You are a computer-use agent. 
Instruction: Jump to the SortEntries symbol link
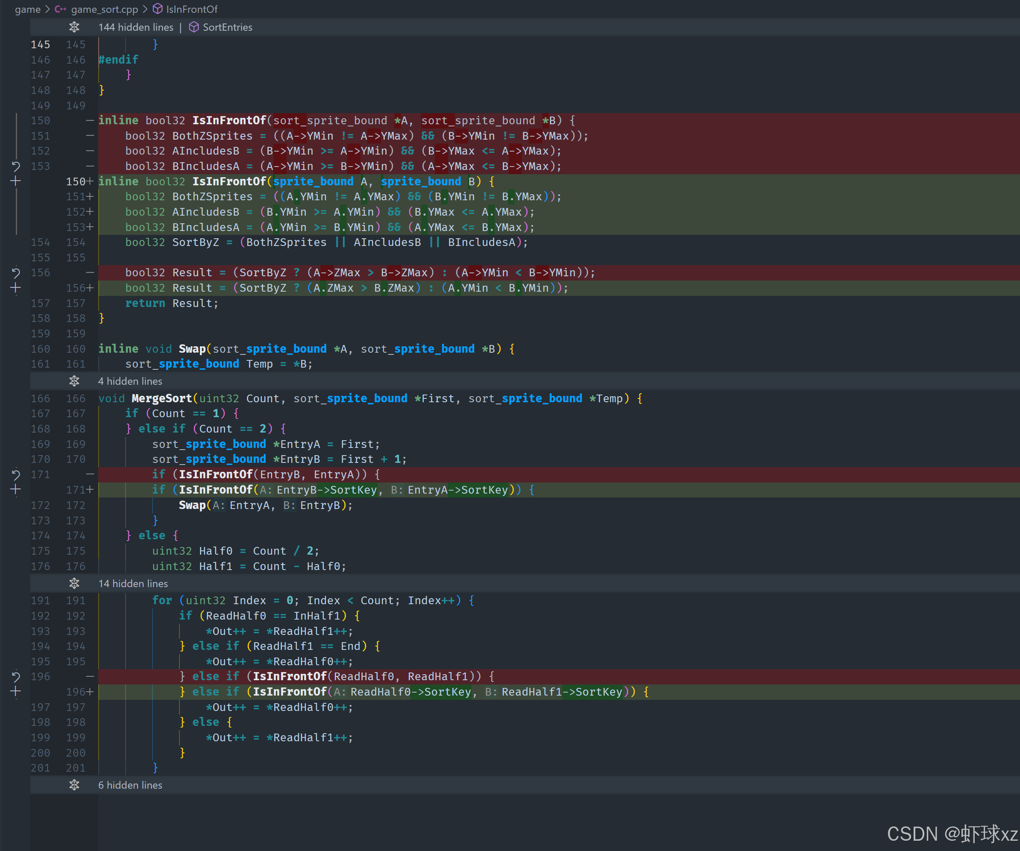(227, 27)
